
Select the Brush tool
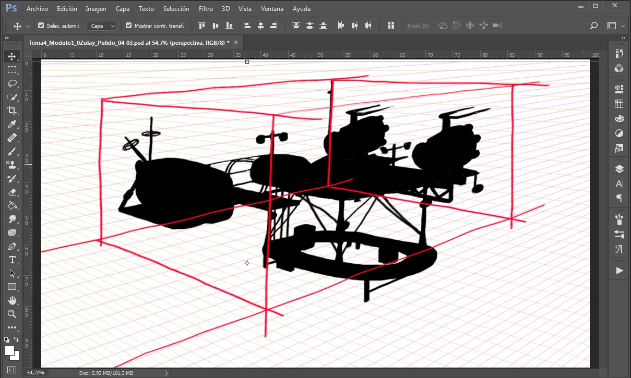pos(12,151)
